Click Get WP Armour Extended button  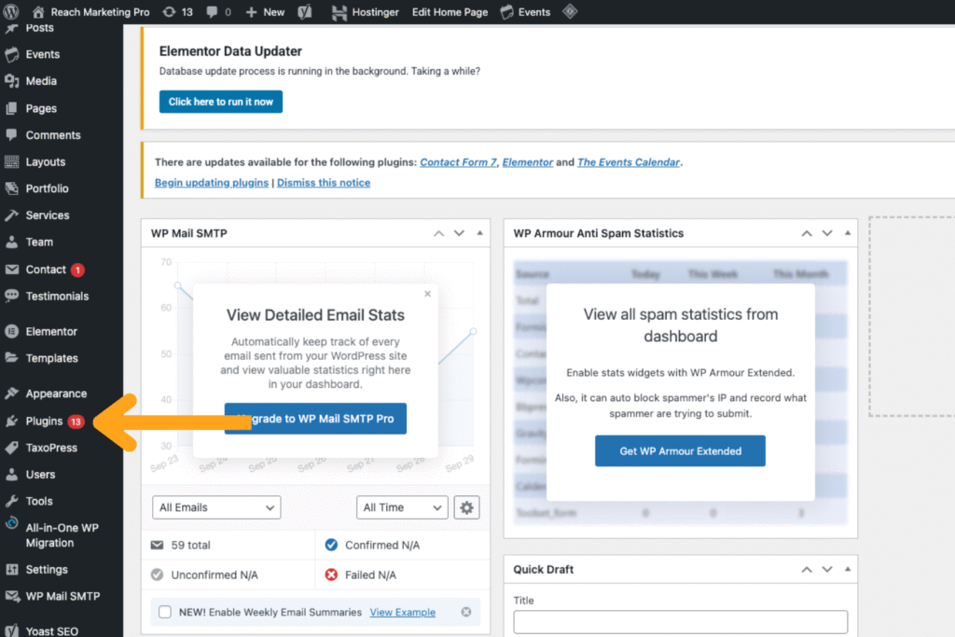(680, 450)
